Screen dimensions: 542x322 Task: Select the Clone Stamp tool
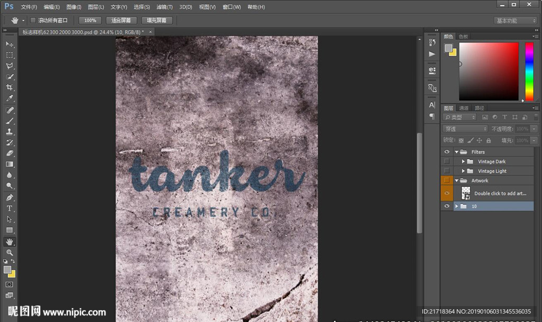[x=10, y=132]
